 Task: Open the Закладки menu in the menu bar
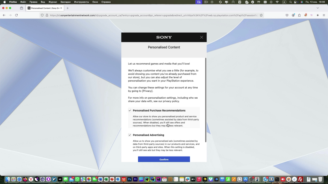(x=65, y=2)
